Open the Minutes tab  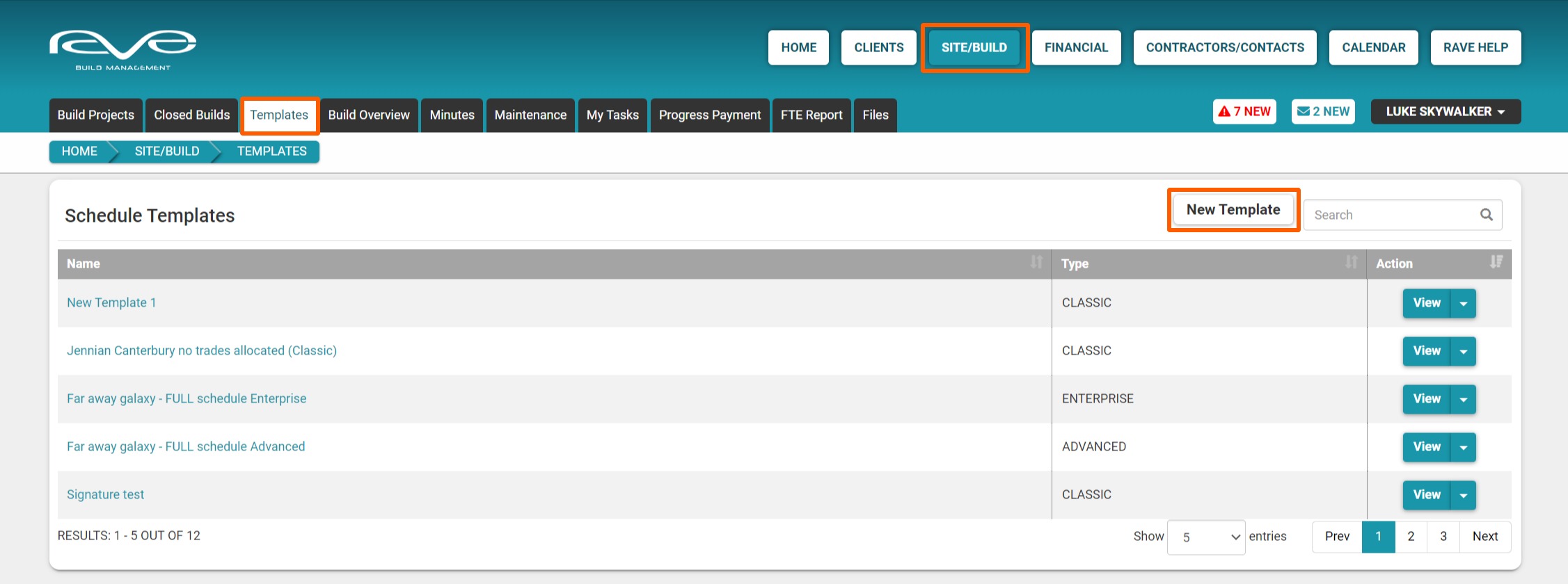click(x=452, y=115)
